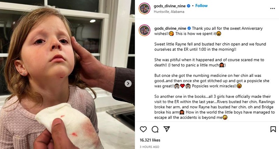279x149 pixels.
Task: Open the caption's profile avatar
Action: (144, 30)
